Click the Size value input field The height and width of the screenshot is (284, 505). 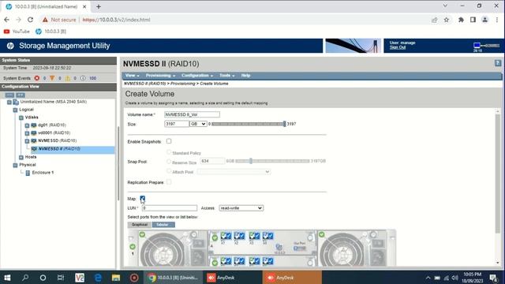177,124
